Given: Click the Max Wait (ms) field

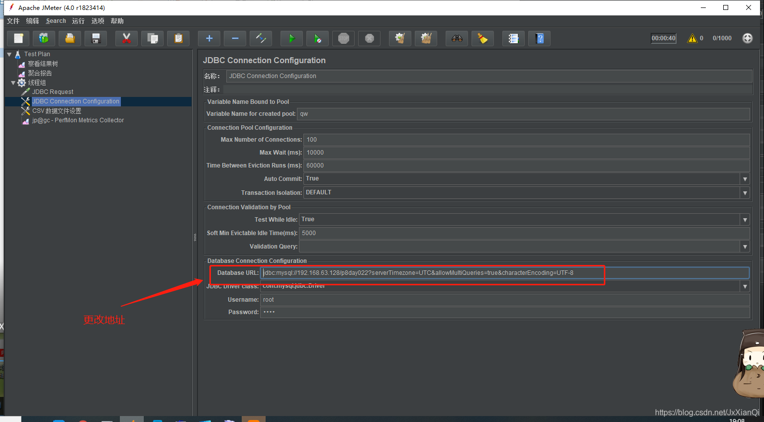Looking at the screenshot, I should (527, 153).
